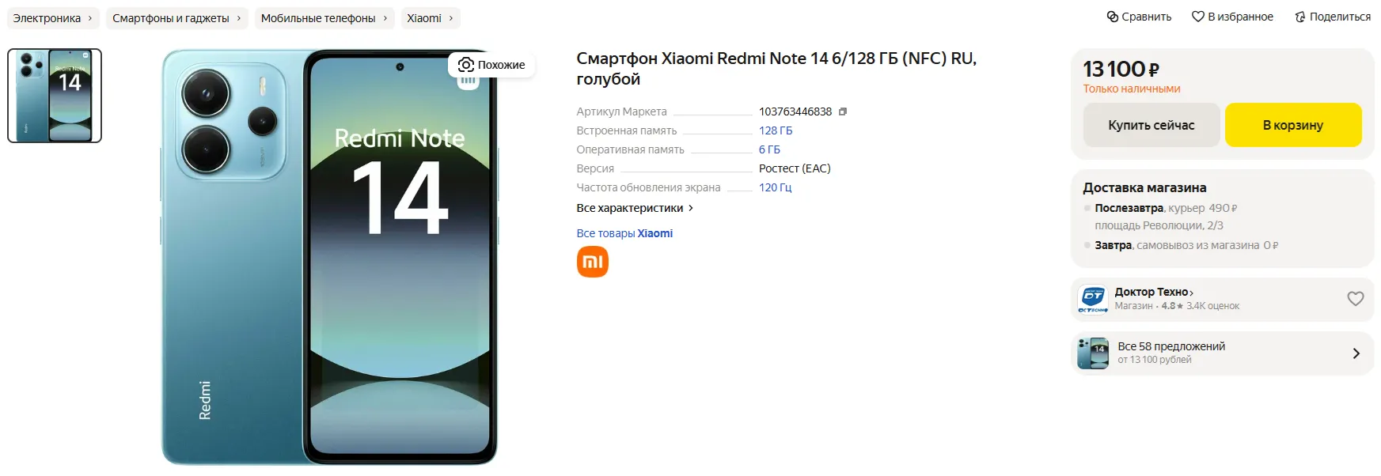This screenshot has height=476, width=1381.
Task: Open the Электроника breadcrumb
Action: coord(53,18)
